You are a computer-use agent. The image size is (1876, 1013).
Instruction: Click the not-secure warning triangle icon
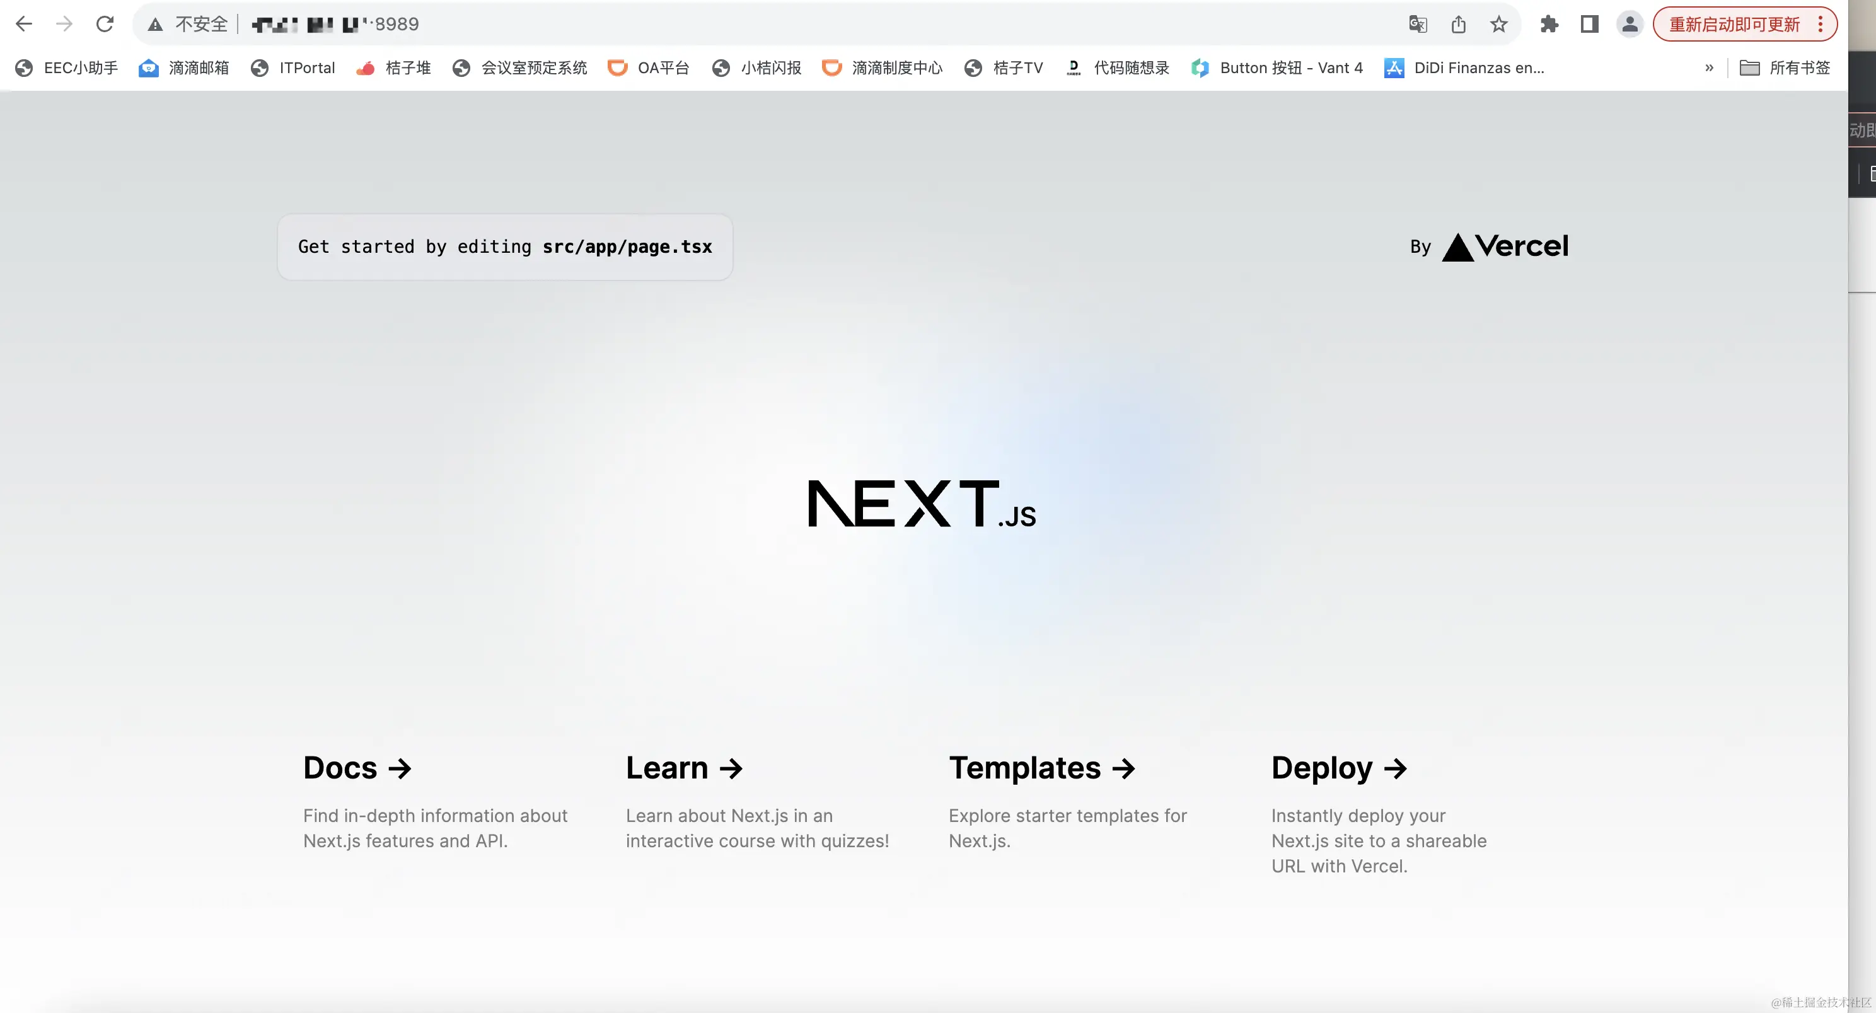155,25
